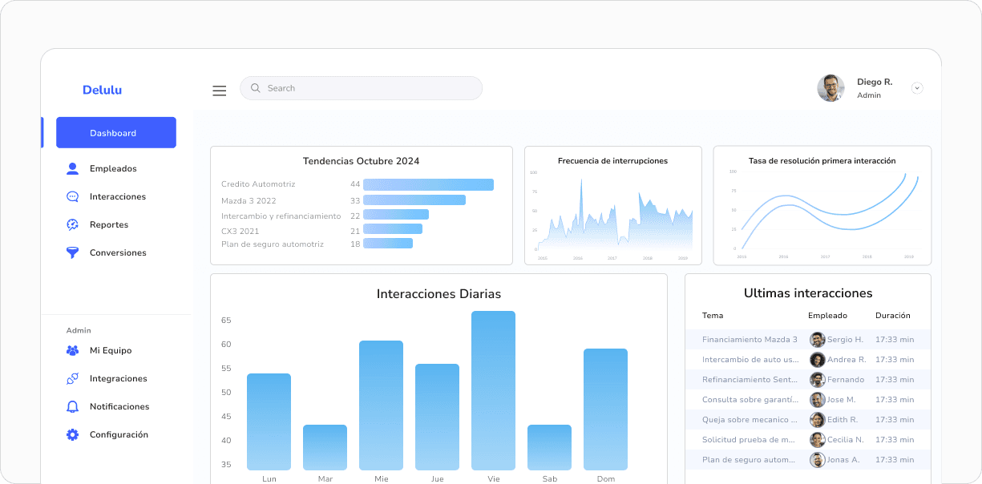
Task: Click the Diego R. name text
Action: point(875,82)
